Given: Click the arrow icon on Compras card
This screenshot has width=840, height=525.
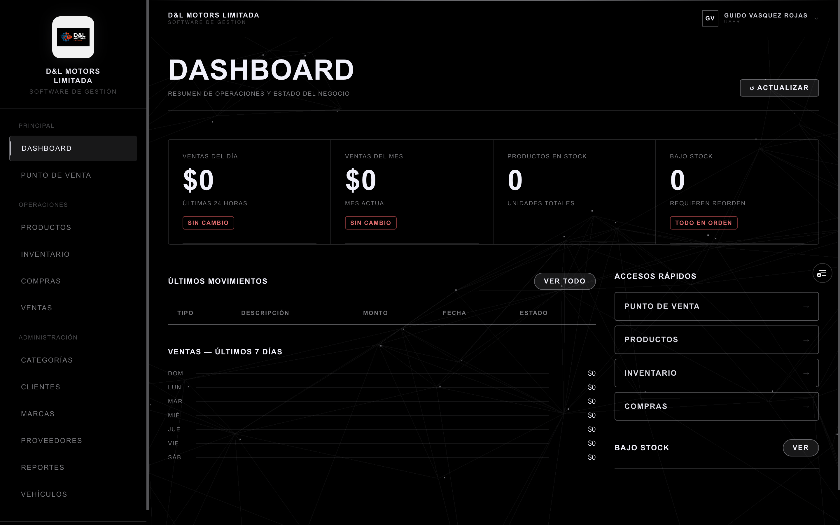Looking at the screenshot, I should pyautogui.click(x=806, y=407).
